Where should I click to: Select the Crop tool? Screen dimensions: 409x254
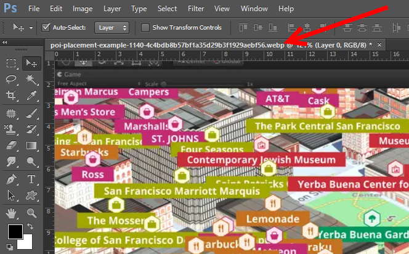tap(11, 96)
